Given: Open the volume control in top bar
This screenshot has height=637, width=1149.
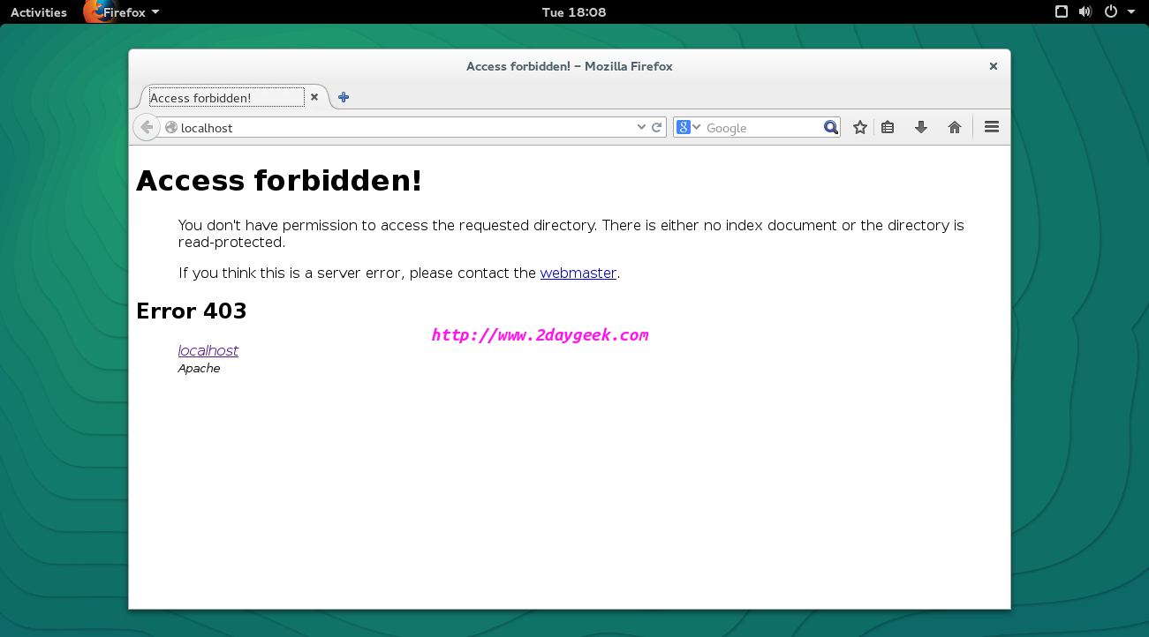Looking at the screenshot, I should coord(1085,12).
